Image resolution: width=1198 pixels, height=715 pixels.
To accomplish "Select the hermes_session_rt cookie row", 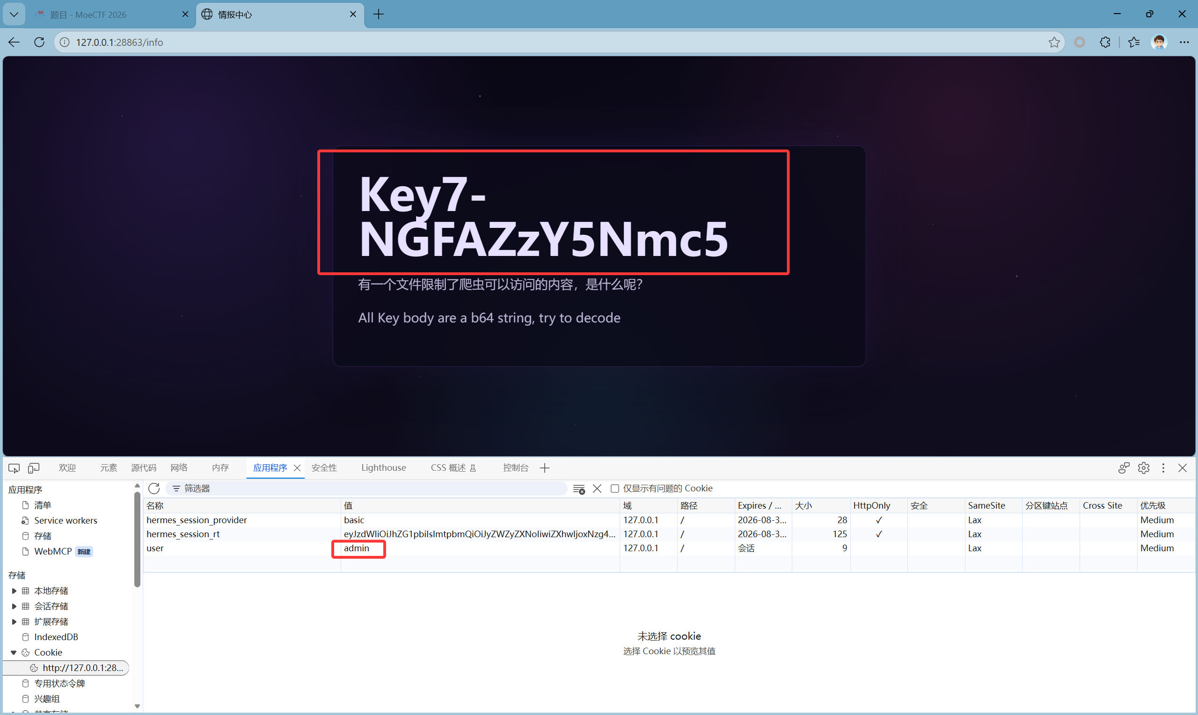I will (x=669, y=534).
